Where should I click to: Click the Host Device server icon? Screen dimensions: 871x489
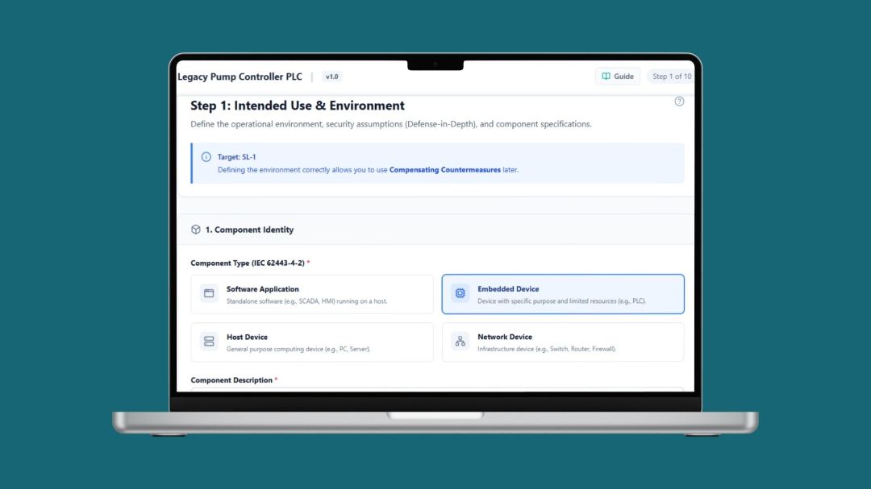coord(209,342)
